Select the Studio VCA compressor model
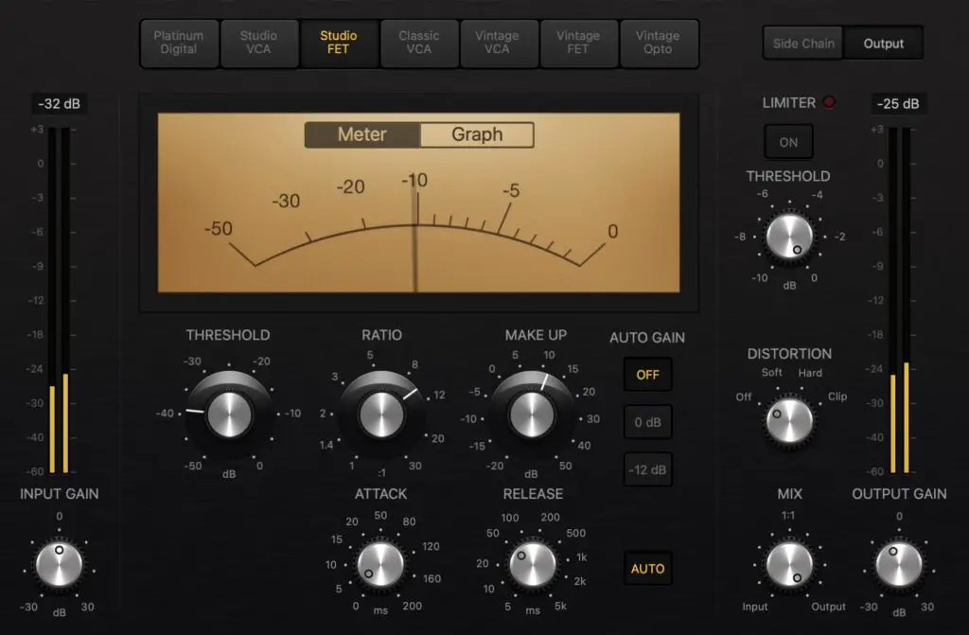Image resolution: width=969 pixels, height=635 pixels. click(x=258, y=43)
